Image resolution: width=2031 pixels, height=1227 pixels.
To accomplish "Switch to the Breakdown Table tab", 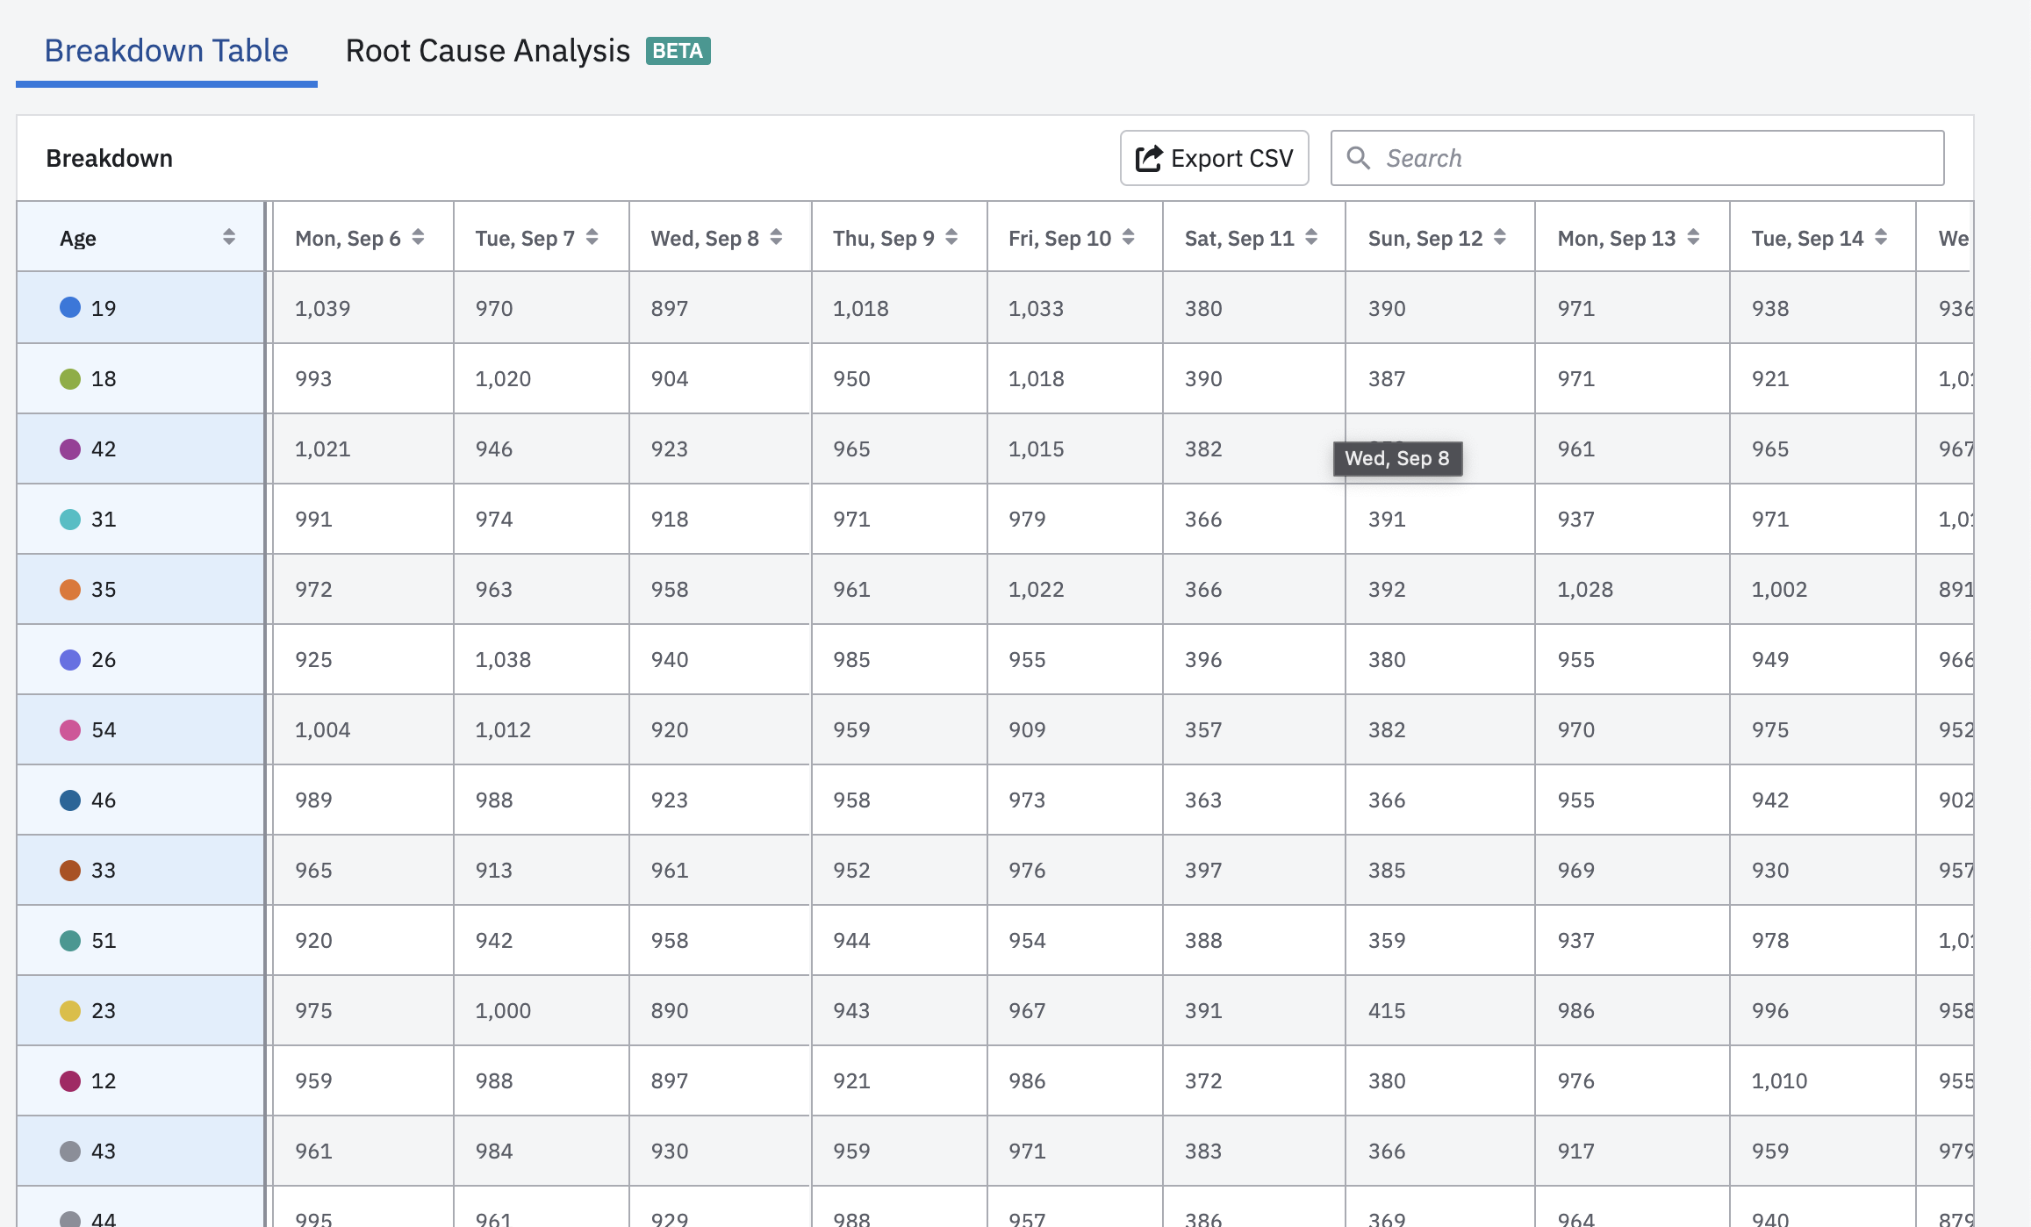I will 166,51.
